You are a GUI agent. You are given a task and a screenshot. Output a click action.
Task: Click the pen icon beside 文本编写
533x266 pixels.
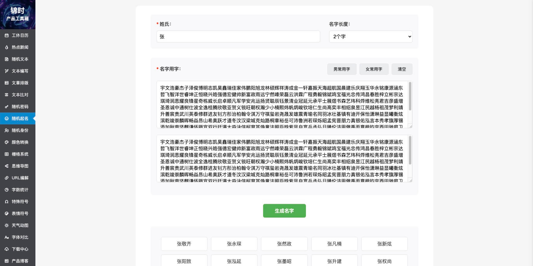[x=7, y=71]
